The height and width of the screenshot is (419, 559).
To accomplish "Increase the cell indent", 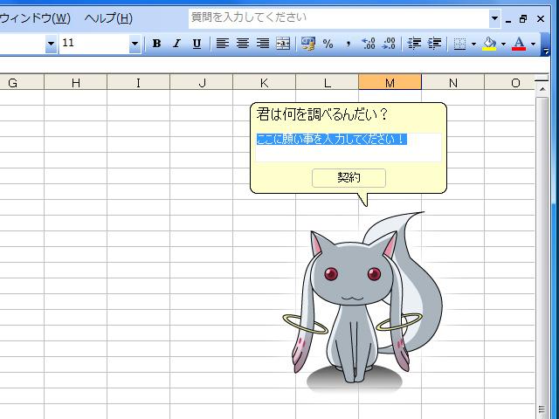I will [x=434, y=44].
